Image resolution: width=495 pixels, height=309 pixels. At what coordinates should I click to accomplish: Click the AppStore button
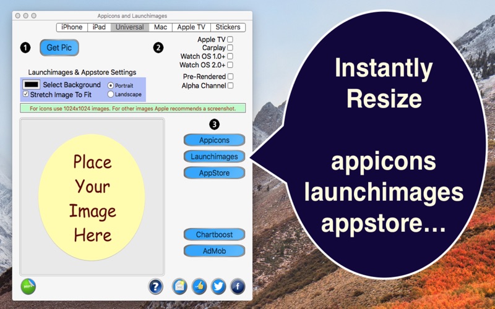click(214, 173)
